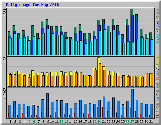Click the red kB F bar for day 21

tap(103, 112)
